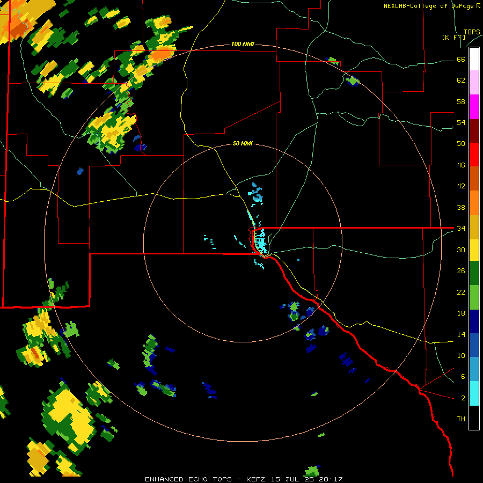Click the TH legend label
The height and width of the screenshot is (483, 483).
tap(461, 419)
